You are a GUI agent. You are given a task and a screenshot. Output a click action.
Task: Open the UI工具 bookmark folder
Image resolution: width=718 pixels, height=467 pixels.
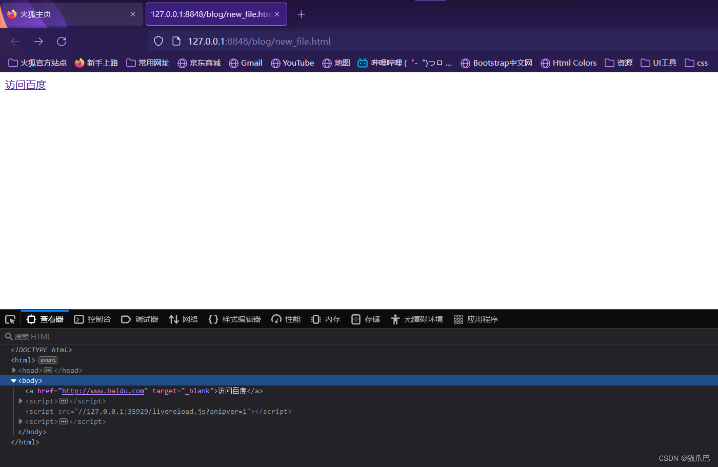[659, 63]
